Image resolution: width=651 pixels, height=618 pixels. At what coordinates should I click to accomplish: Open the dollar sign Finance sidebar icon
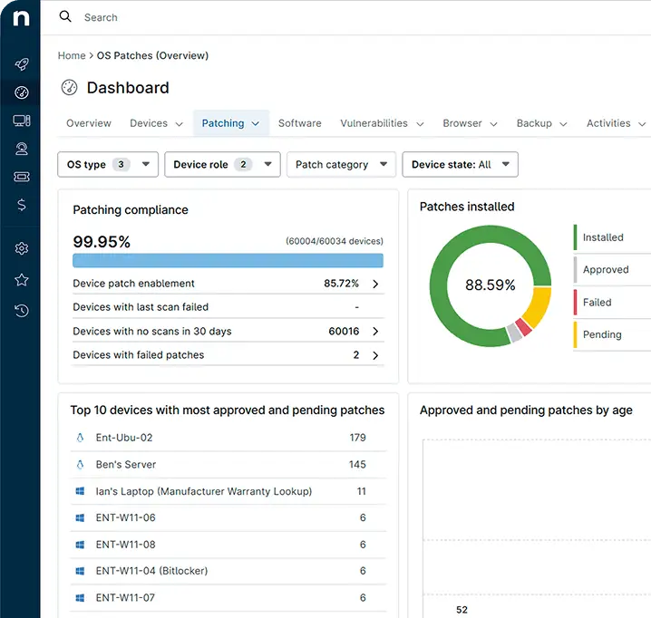point(22,205)
